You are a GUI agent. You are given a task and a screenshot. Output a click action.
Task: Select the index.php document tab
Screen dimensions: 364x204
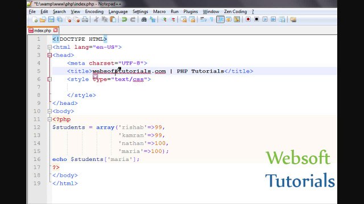[43, 31]
